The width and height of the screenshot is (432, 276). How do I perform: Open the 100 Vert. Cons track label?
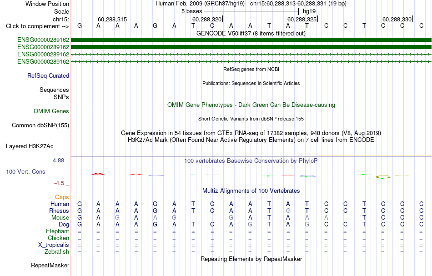pyautogui.click(x=25, y=171)
